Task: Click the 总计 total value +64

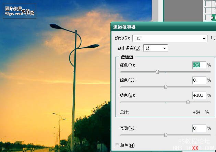Action: pos(196,112)
